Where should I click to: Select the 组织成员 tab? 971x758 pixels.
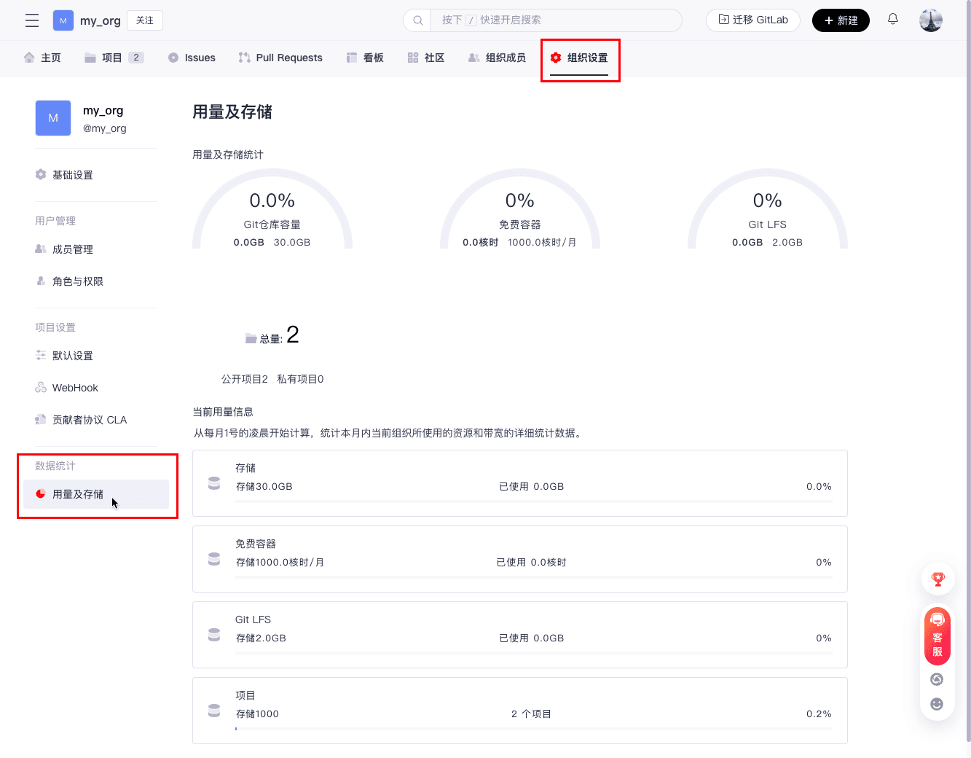click(x=497, y=58)
